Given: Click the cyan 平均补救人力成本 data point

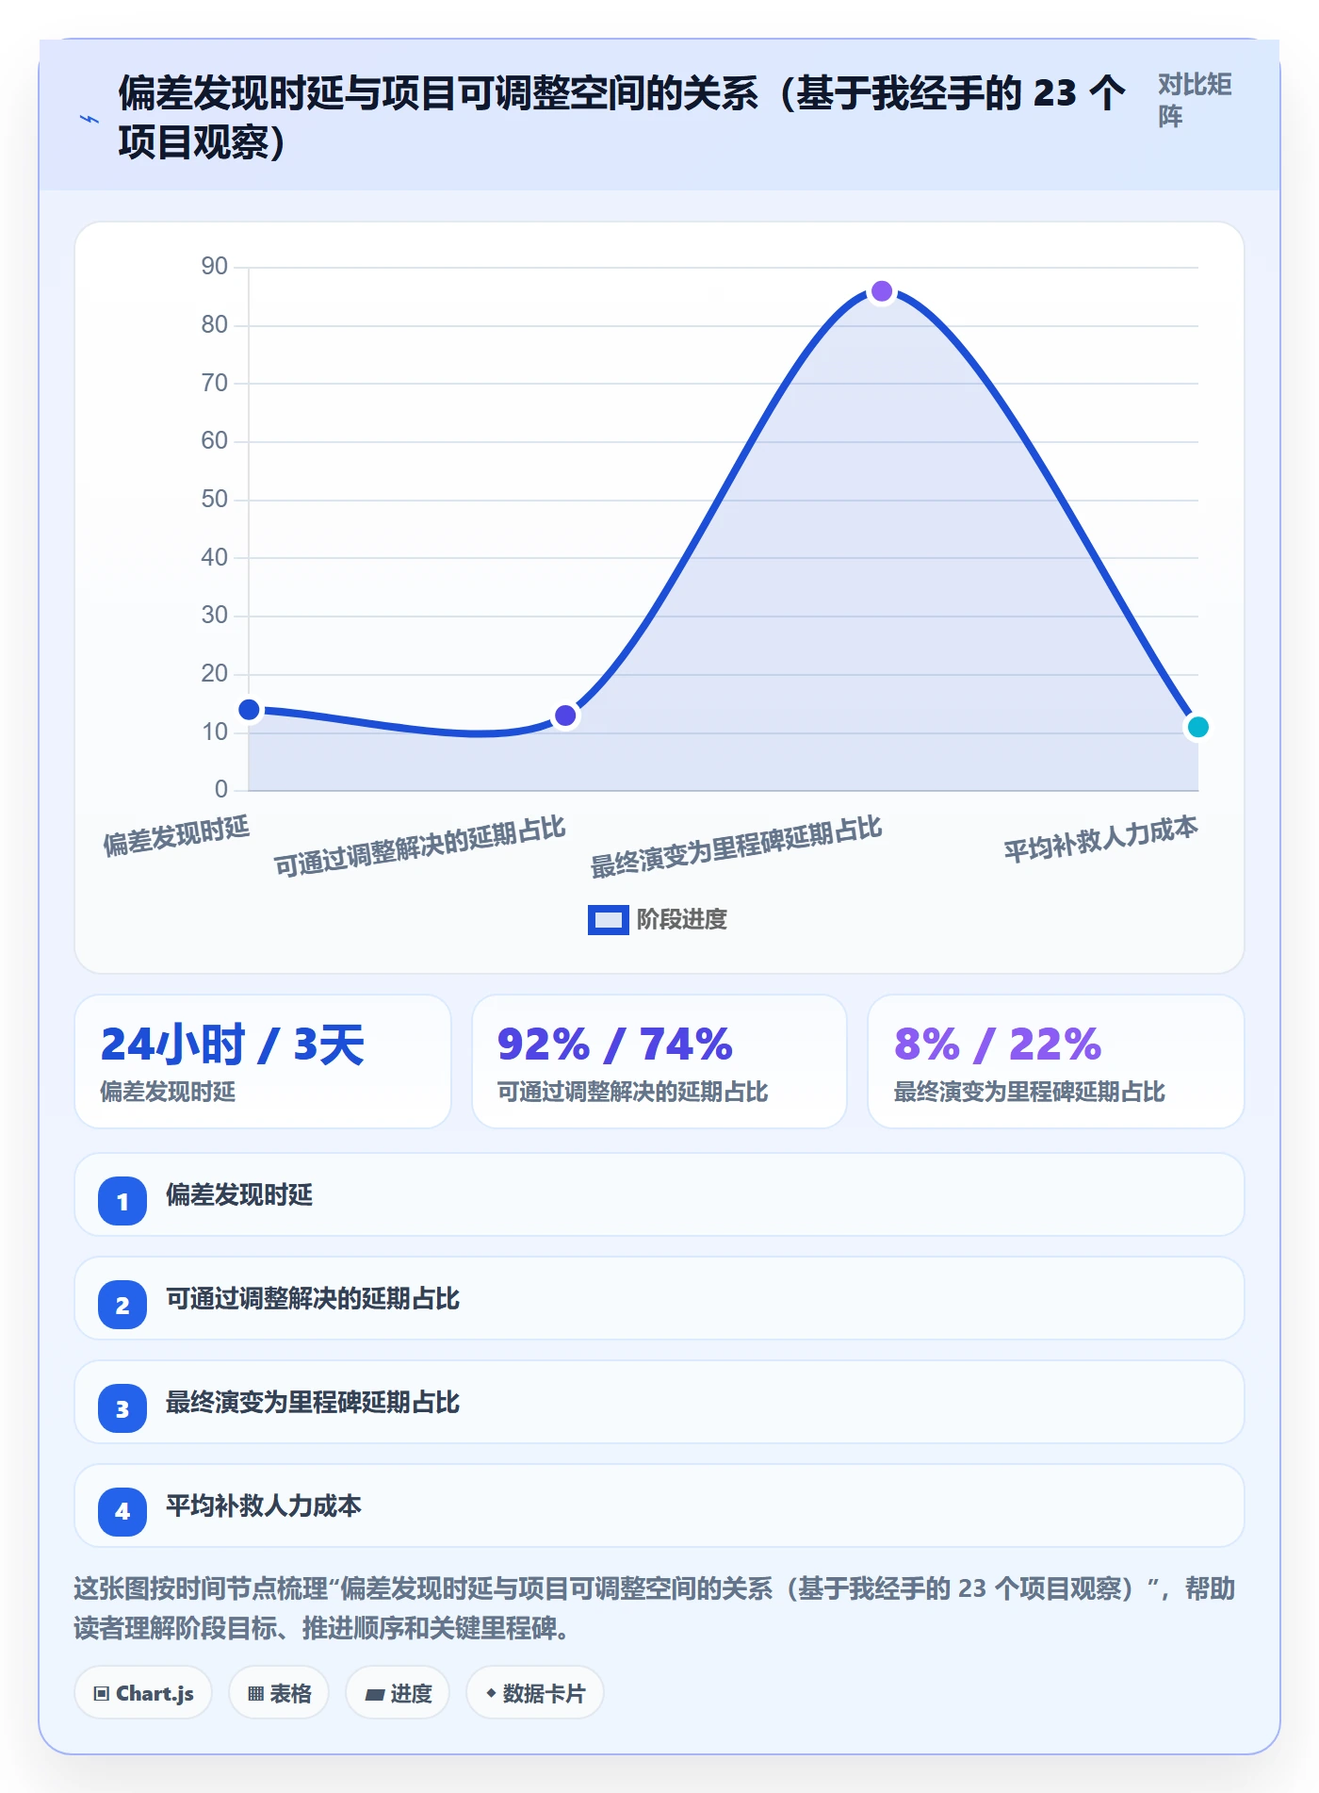Looking at the screenshot, I should (1197, 727).
